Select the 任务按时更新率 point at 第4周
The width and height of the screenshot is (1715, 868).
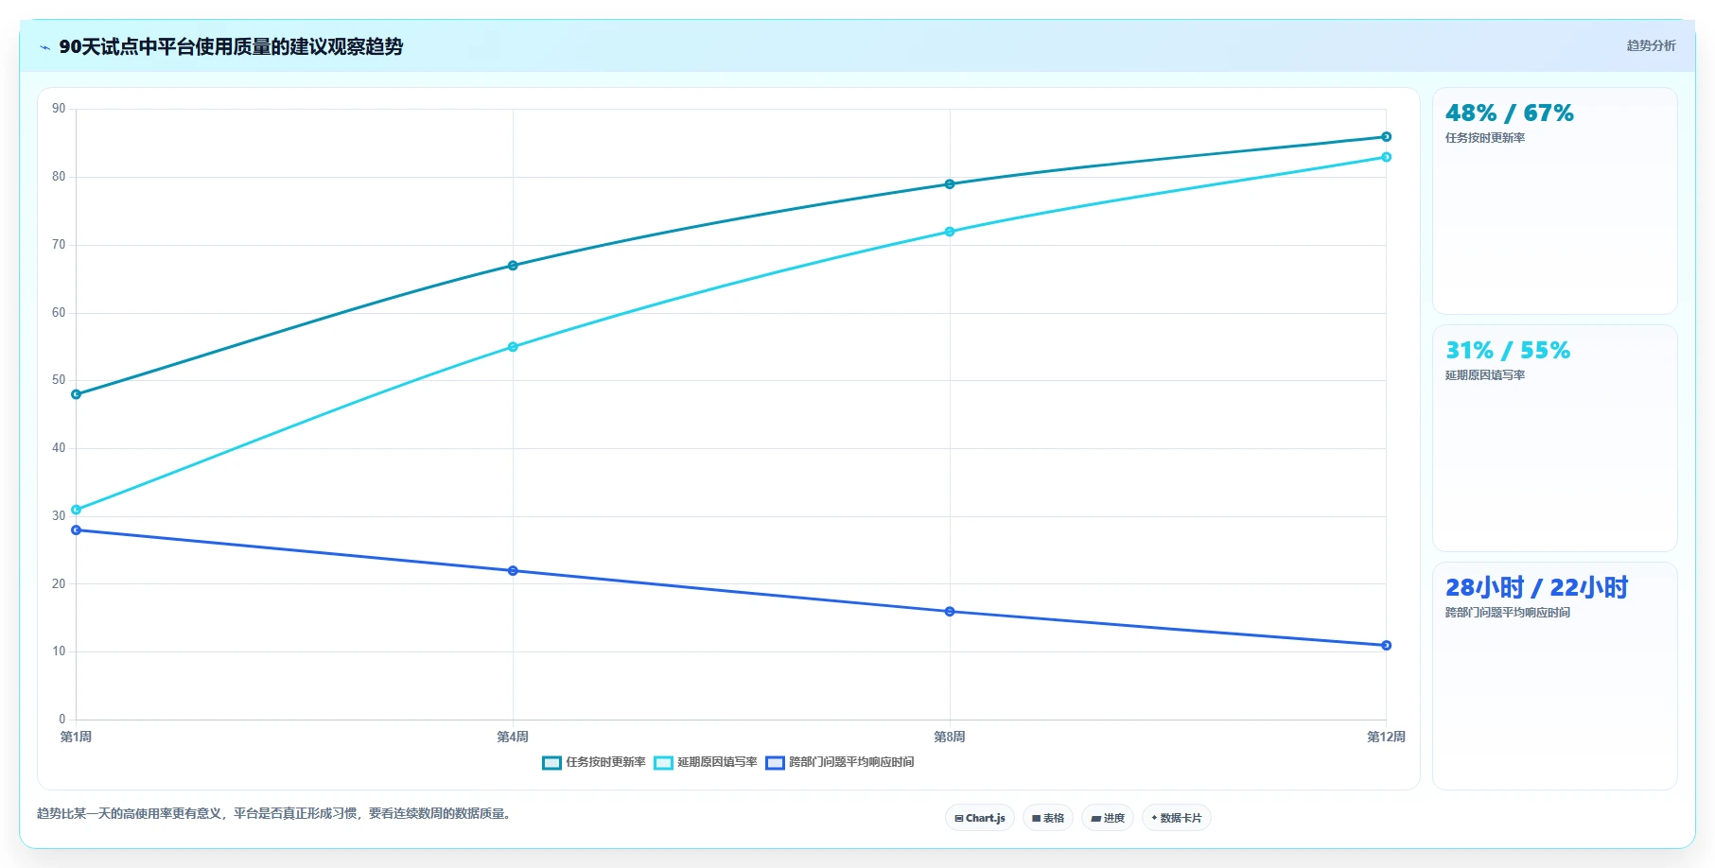click(x=513, y=266)
